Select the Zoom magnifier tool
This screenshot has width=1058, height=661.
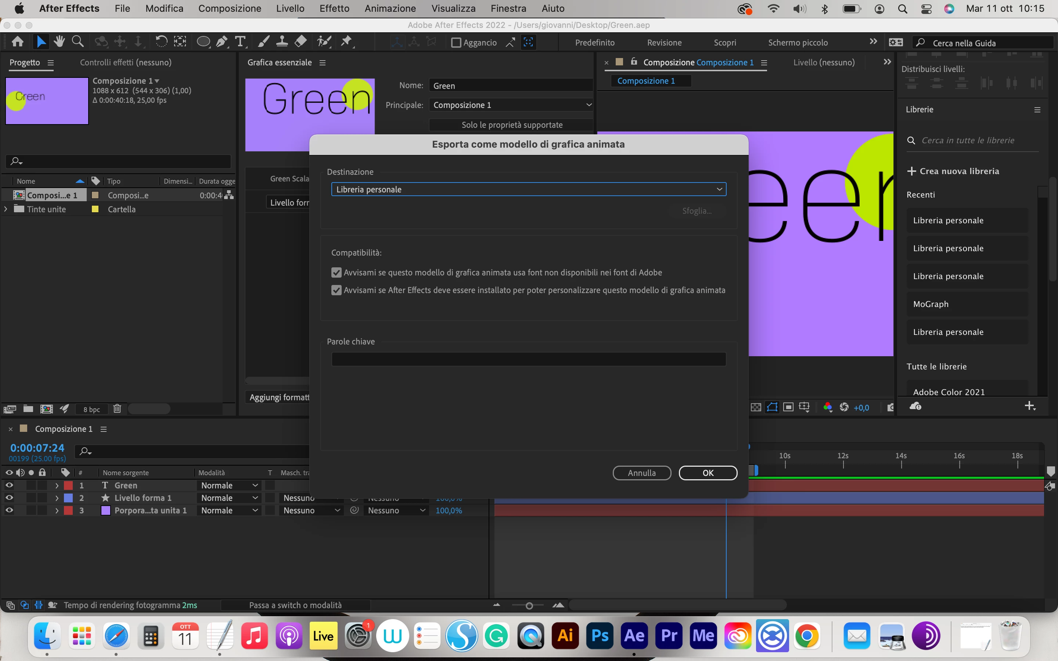click(x=78, y=42)
